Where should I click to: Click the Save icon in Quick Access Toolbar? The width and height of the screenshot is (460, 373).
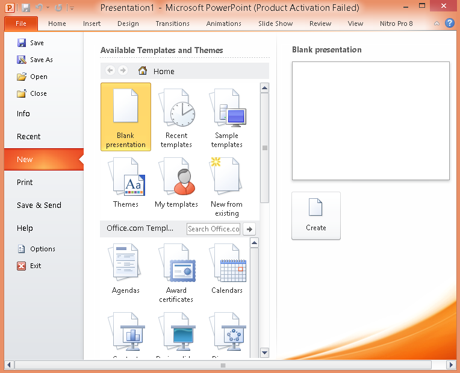tap(26, 8)
